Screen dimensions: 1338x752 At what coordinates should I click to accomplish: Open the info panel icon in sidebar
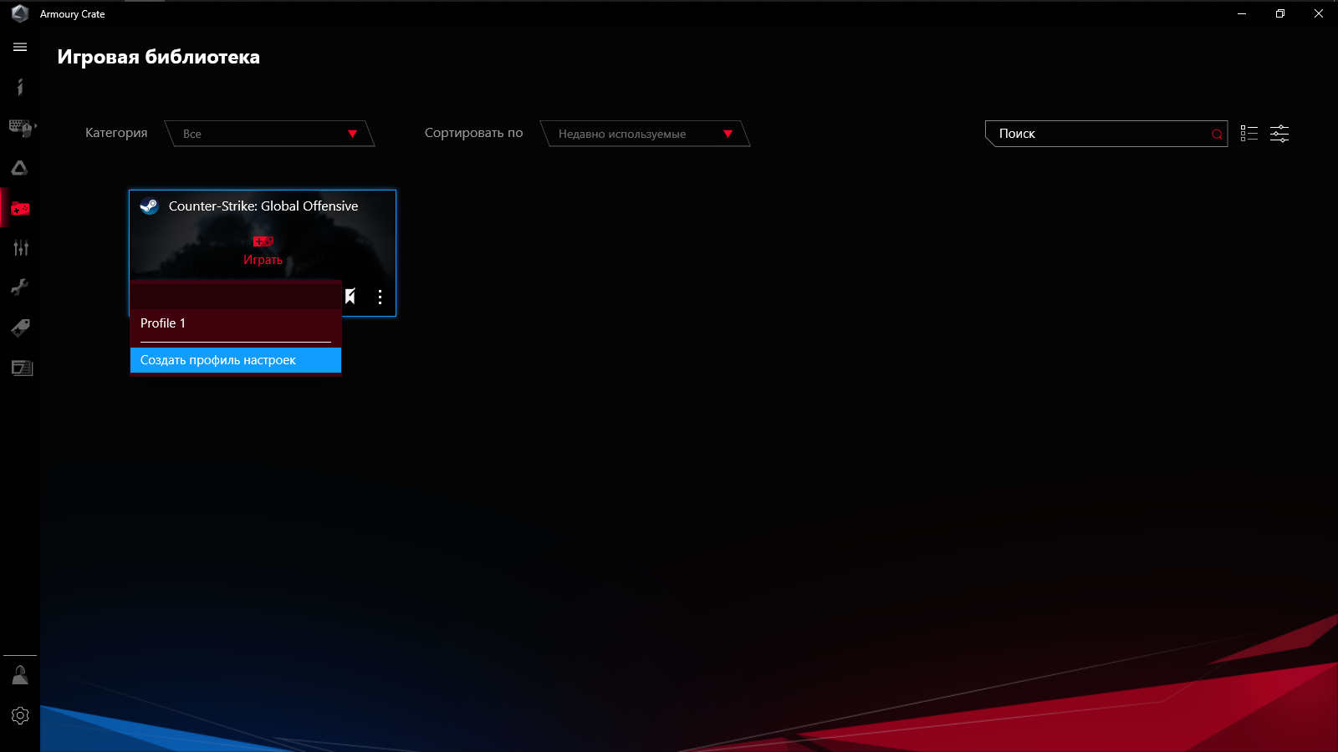(20, 87)
